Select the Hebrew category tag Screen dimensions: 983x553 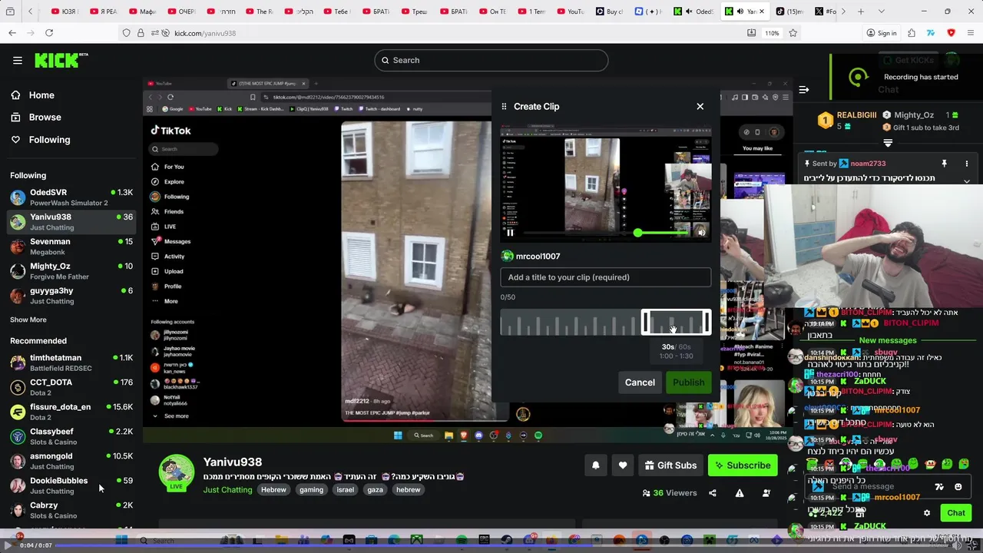[273, 490]
